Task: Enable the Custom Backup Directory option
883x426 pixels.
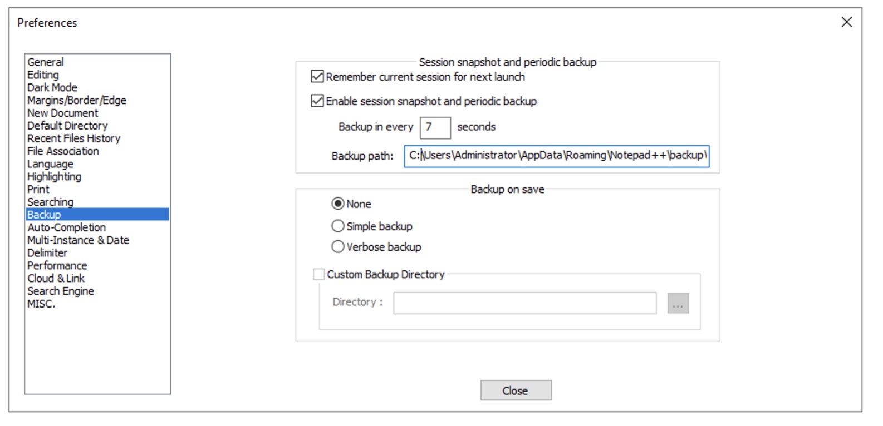Action: [x=318, y=274]
